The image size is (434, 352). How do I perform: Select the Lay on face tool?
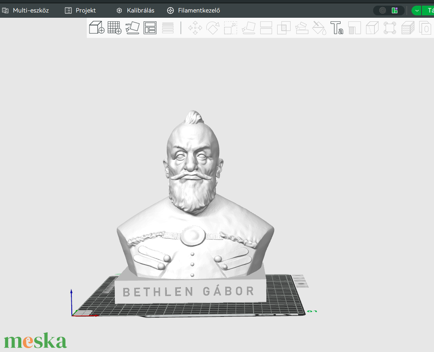click(249, 28)
